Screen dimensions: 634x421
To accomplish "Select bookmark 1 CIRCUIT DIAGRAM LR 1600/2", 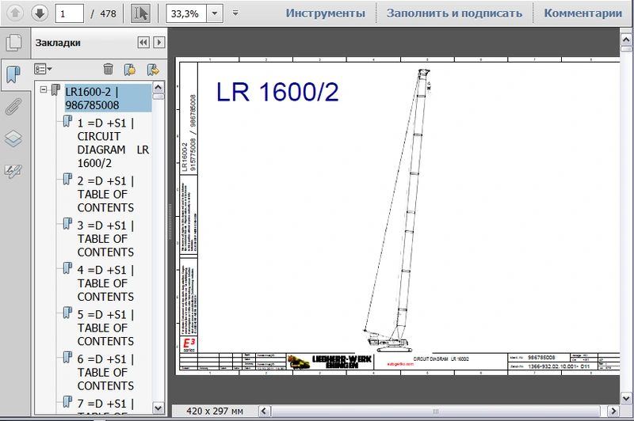I will point(105,142).
